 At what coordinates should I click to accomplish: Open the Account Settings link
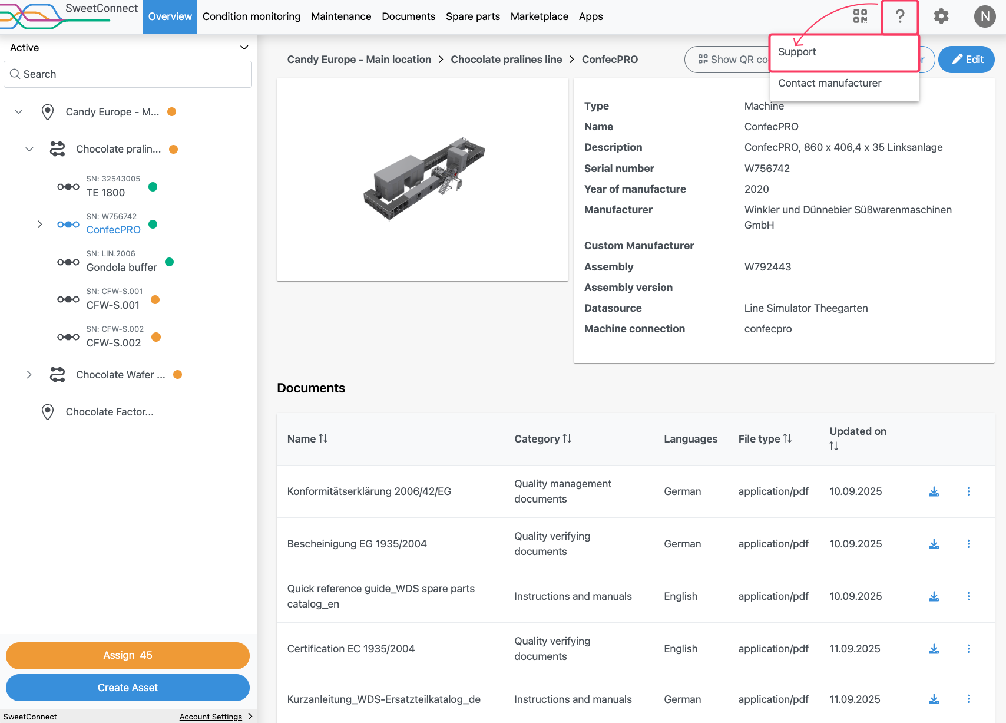click(211, 717)
